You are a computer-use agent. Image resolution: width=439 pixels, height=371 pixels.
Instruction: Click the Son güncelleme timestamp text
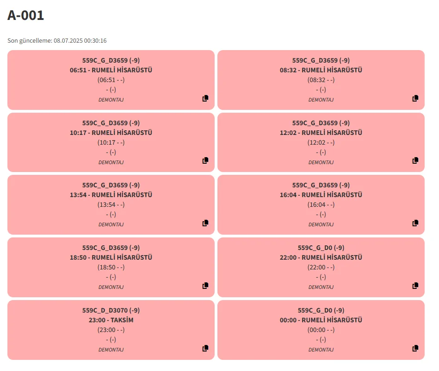click(x=57, y=41)
